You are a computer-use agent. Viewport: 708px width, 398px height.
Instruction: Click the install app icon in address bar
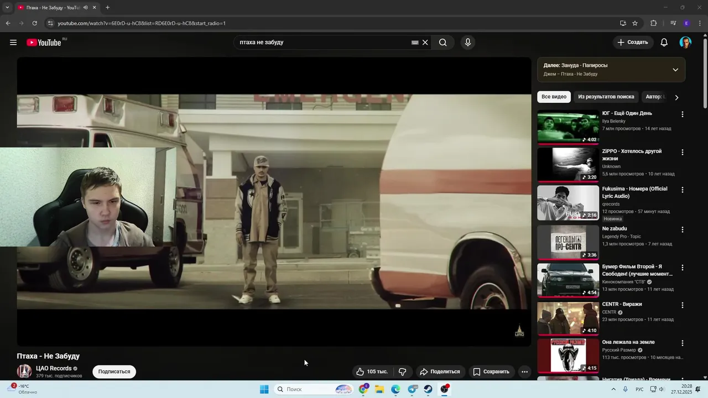623,23
